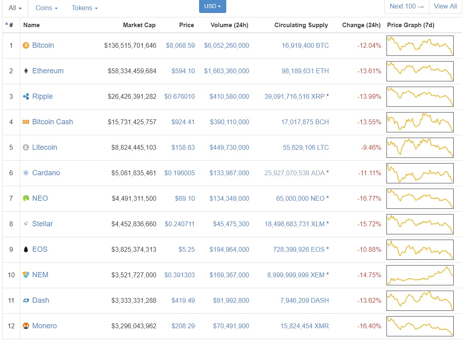The height and width of the screenshot is (340, 465).
Task: Click the Ripple logo icon
Action: (26, 96)
